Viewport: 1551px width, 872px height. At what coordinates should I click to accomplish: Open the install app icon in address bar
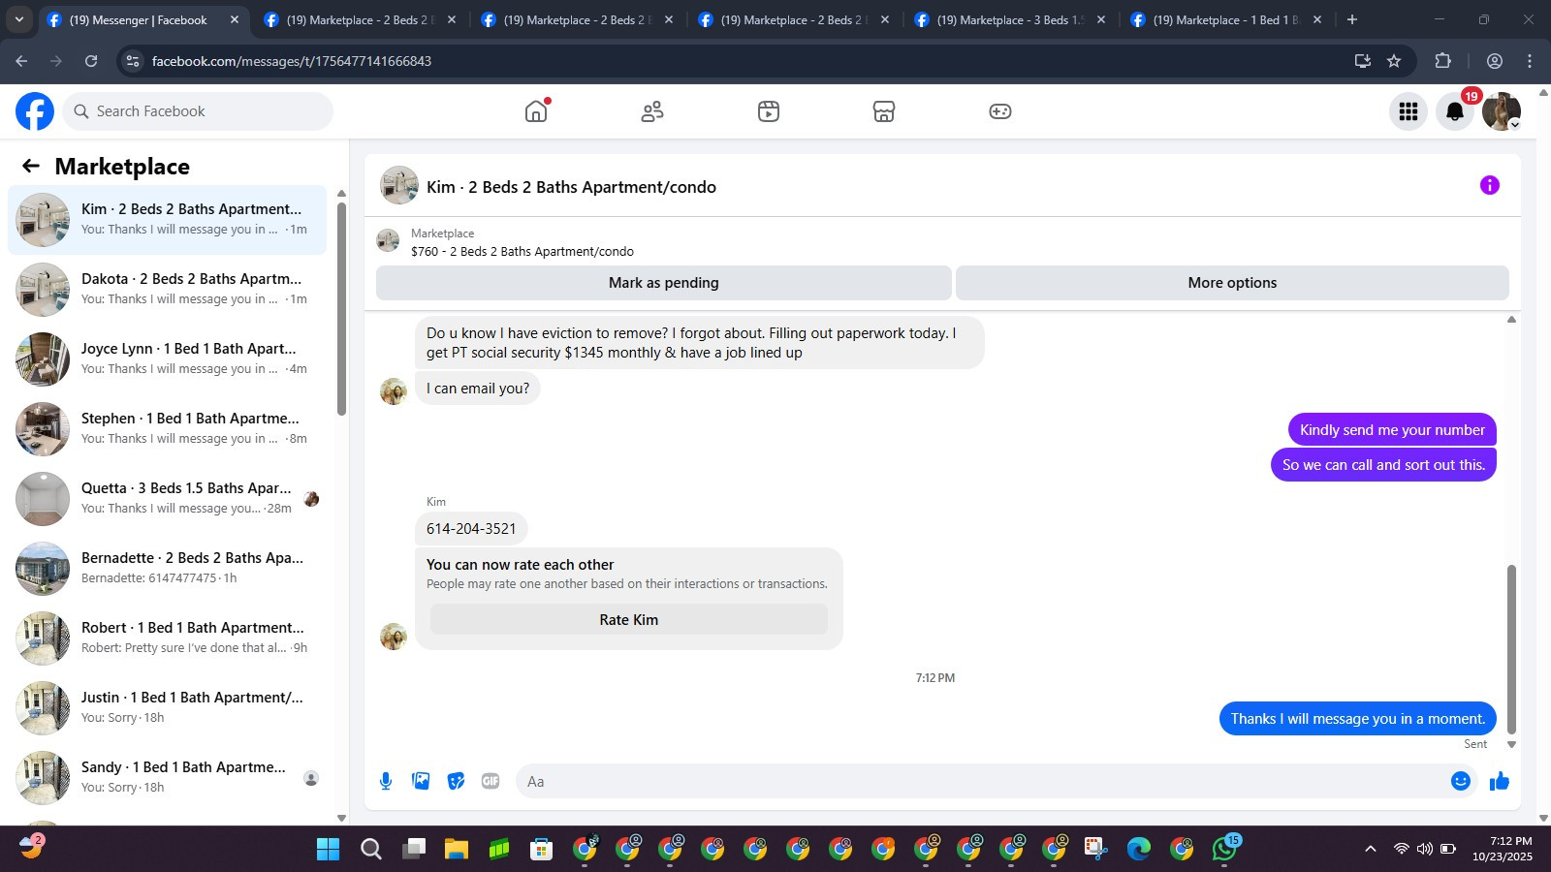(1362, 61)
